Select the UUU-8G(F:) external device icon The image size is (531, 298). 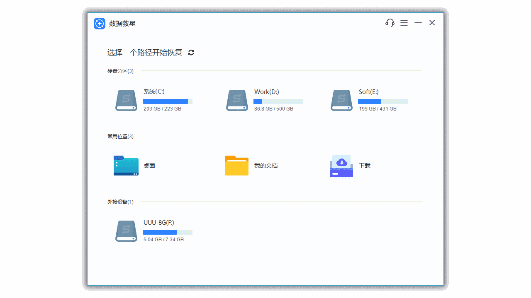(x=126, y=231)
